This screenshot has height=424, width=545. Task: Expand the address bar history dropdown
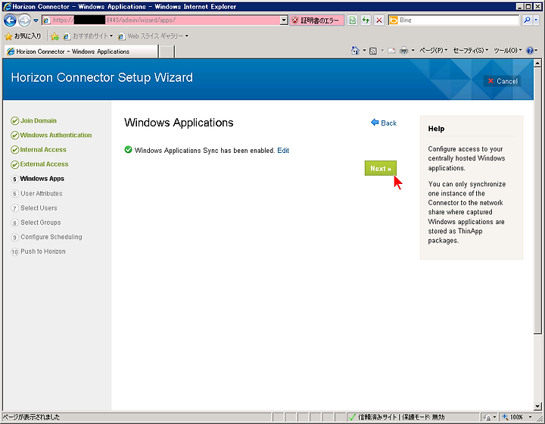pyautogui.click(x=284, y=20)
